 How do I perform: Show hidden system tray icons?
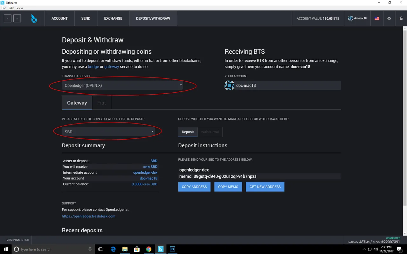pos(363,249)
